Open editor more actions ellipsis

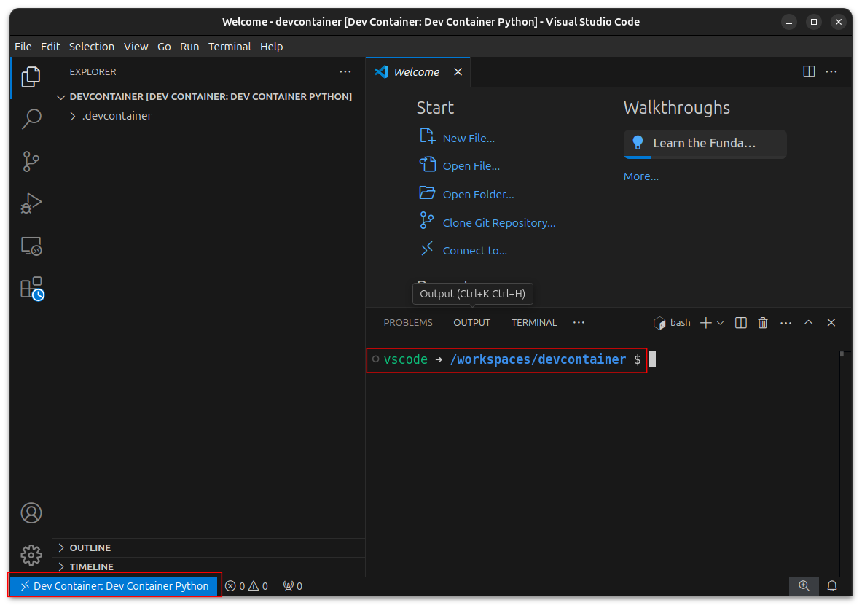[831, 71]
